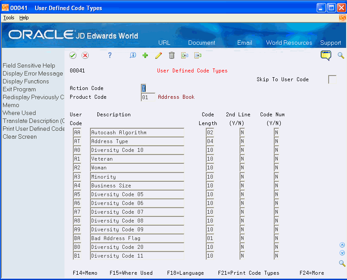
Task: Click the title bar application icon
Action: [x=5, y=8]
